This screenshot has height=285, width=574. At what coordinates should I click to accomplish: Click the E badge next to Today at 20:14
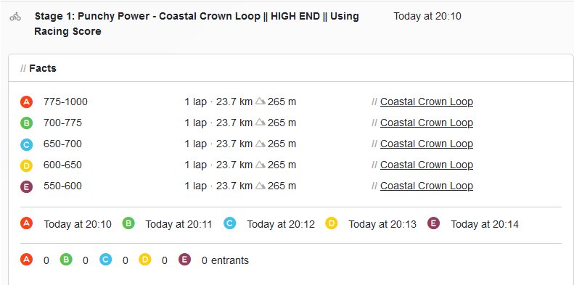pos(433,223)
